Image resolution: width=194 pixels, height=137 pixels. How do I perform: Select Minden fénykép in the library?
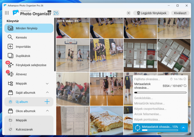(x=29, y=28)
